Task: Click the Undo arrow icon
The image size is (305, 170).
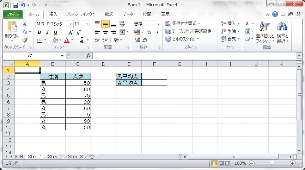Action: 23,5
